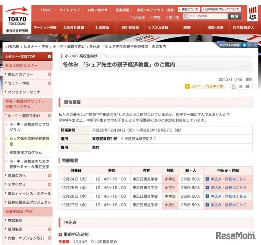Open the 清算・決済 main menu tab
The image size is (261, 245).
(215, 27)
